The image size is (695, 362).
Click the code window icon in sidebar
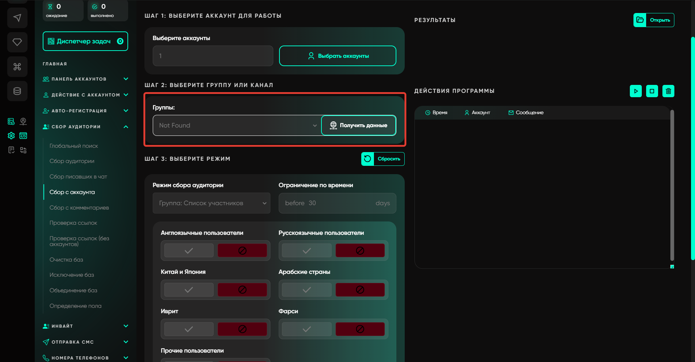coord(23,135)
